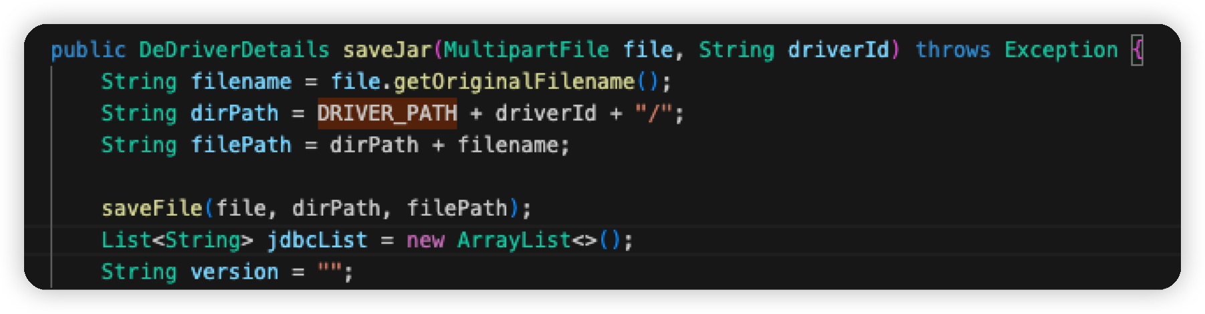Click the throws keyword

pos(953,49)
